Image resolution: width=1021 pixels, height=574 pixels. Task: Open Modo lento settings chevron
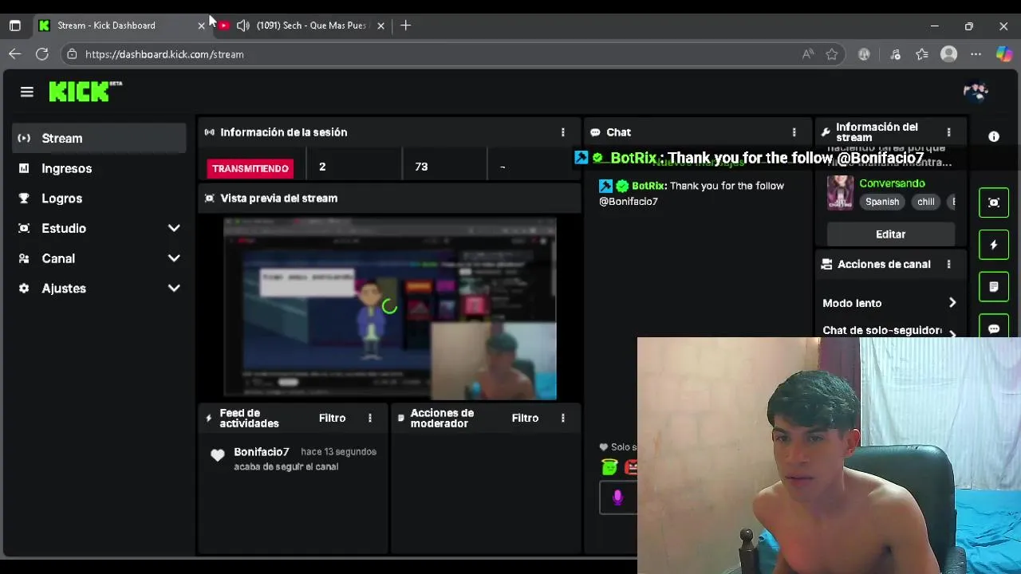click(x=952, y=303)
